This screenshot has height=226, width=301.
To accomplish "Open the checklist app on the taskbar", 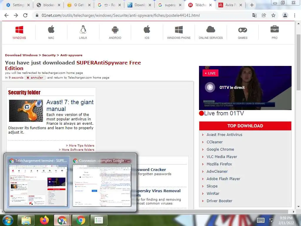I will 99,220.
